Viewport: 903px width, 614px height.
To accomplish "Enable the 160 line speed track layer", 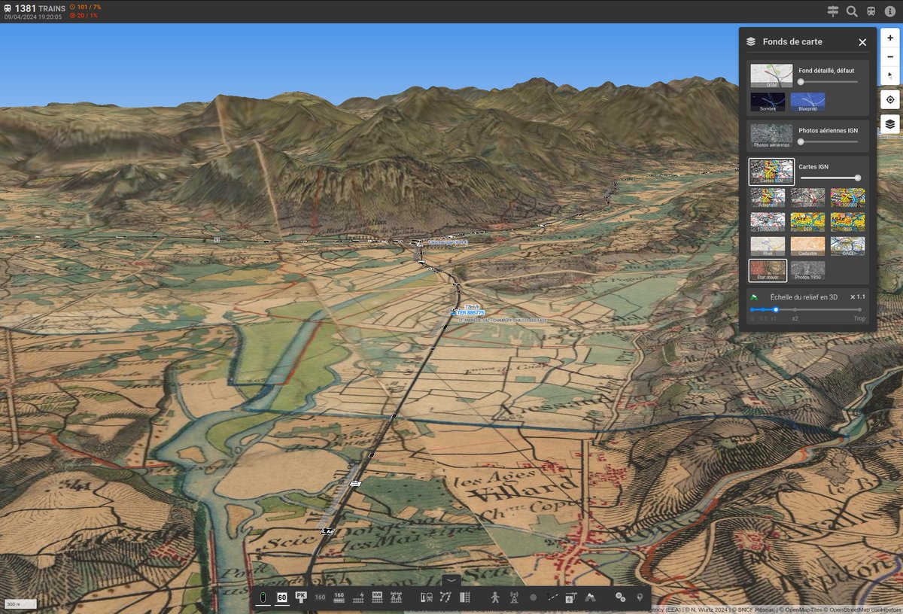I will pos(339,597).
